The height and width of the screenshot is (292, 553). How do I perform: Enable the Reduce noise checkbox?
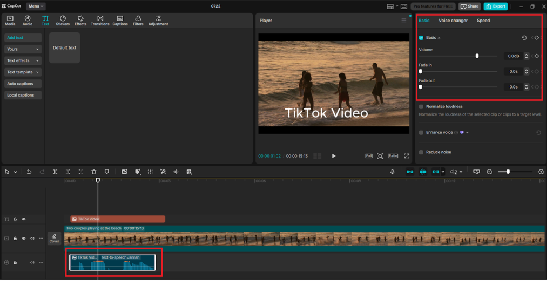pos(421,152)
